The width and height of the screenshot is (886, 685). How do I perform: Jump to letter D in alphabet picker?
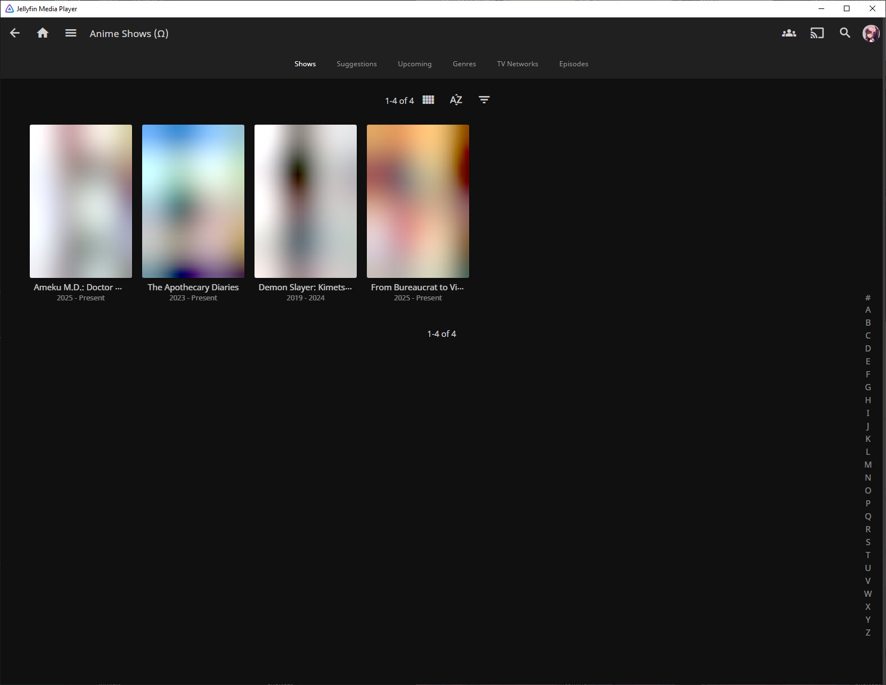[x=868, y=349]
